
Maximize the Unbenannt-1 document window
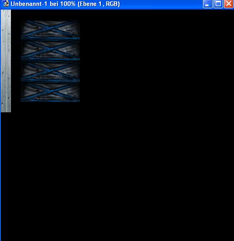tap(218, 4)
